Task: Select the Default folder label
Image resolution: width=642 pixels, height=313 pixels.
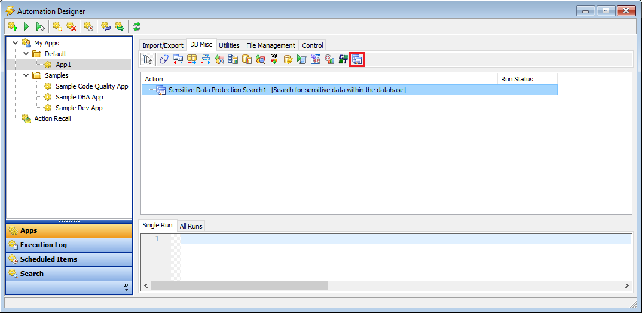Action: [x=55, y=54]
